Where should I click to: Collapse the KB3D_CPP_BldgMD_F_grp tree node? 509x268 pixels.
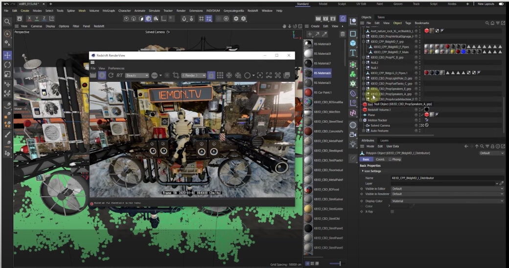[364, 42]
